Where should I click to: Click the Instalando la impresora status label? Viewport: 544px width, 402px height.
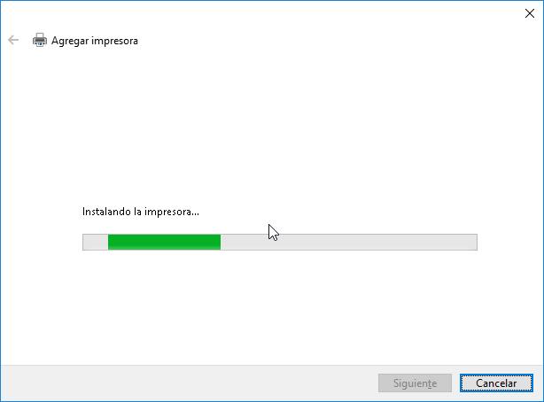tap(141, 212)
